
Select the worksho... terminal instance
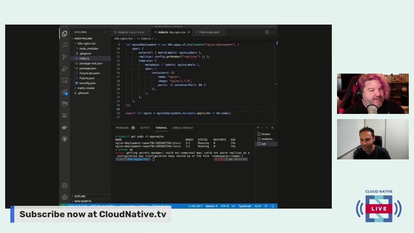(266, 139)
